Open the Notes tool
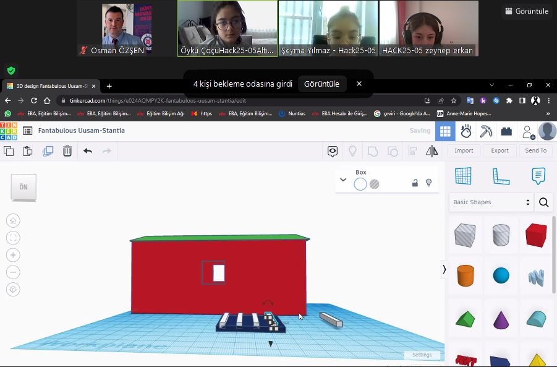Image resolution: width=557 pixels, height=367 pixels. 538,176
